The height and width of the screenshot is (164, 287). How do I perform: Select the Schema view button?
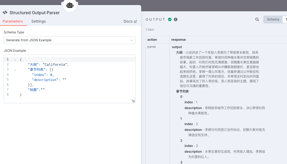tap(273, 19)
